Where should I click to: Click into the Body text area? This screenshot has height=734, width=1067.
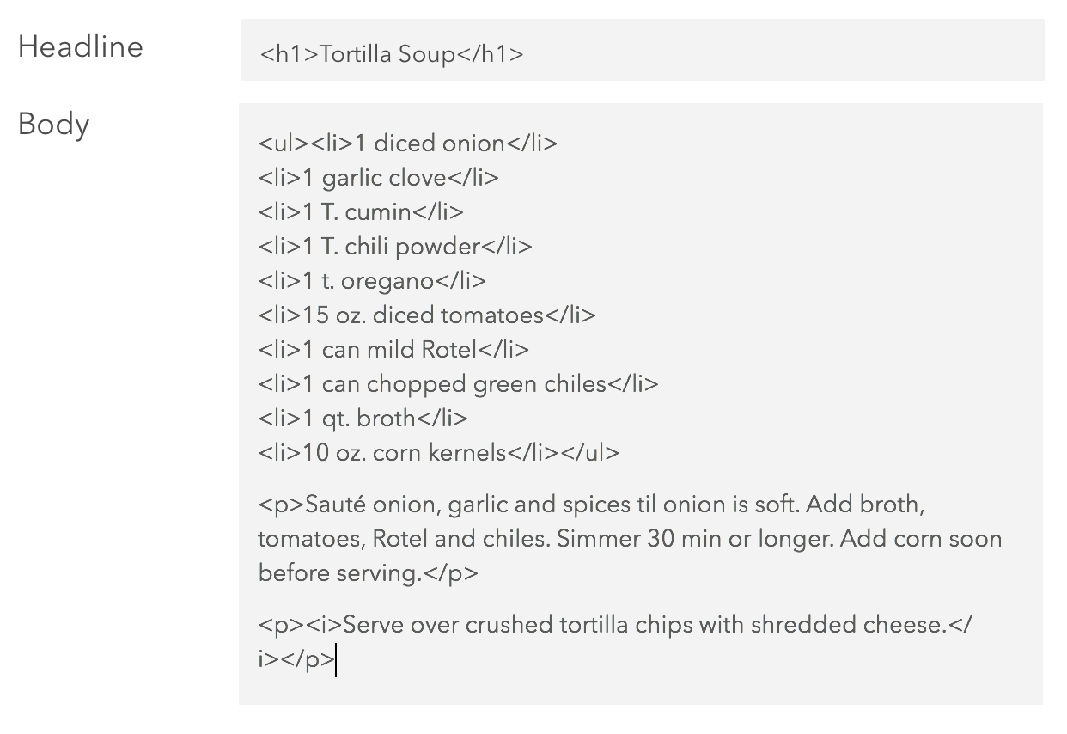tap(641, 404)
